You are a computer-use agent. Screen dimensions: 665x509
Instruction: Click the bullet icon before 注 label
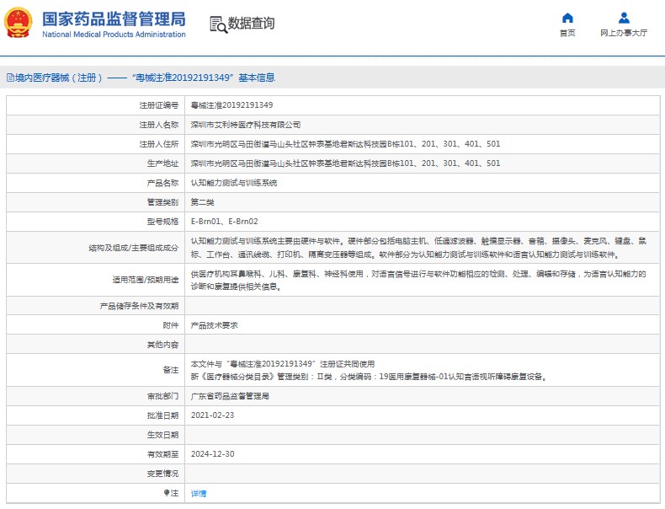point(166,492)
